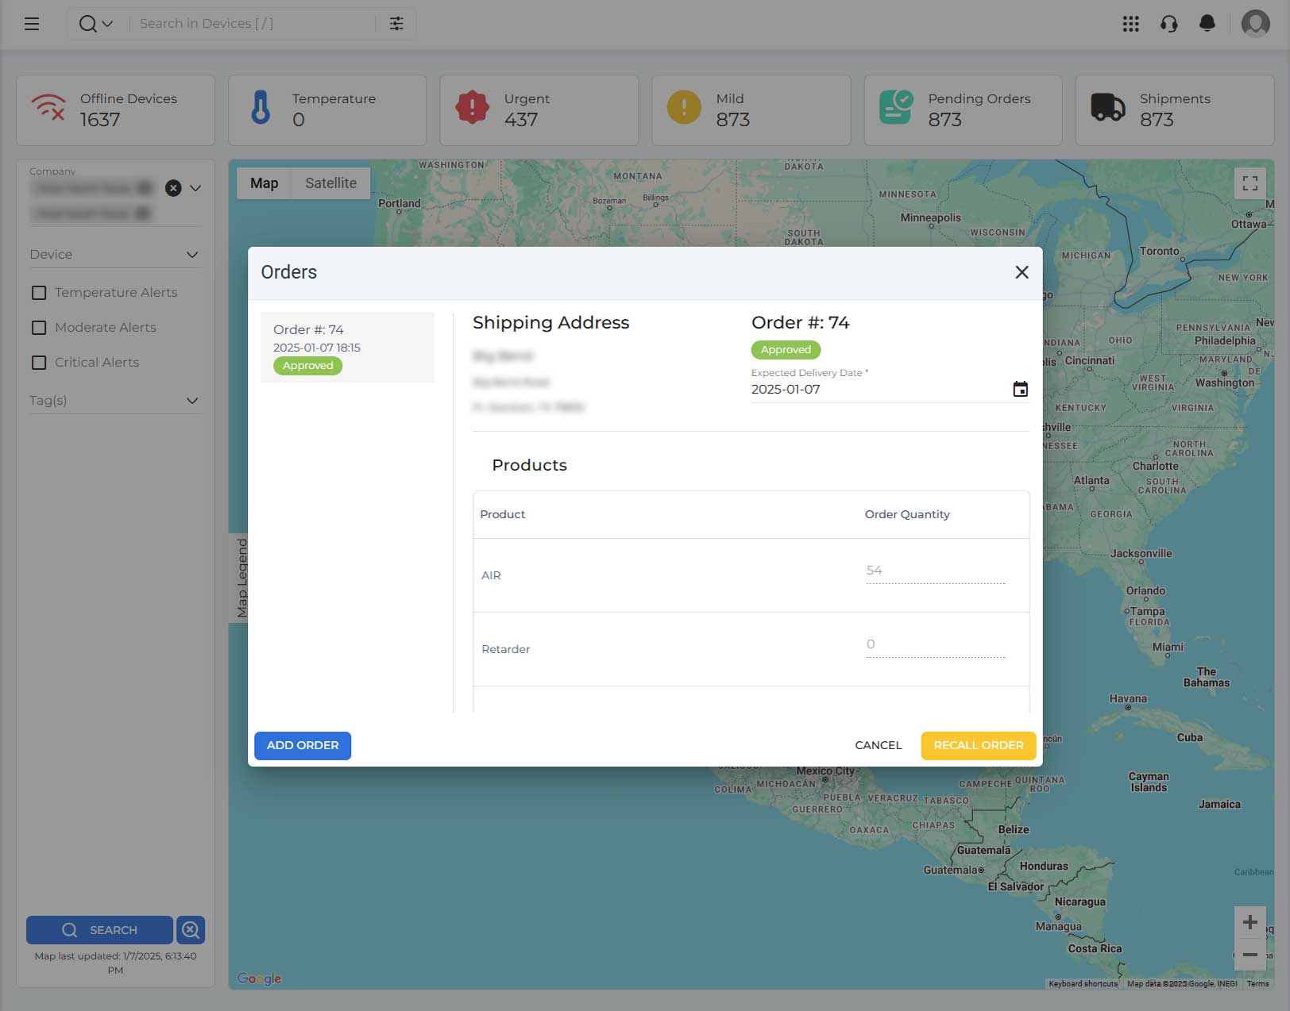
Task: Switch map to Satellite view
Action: click(330, 183)
